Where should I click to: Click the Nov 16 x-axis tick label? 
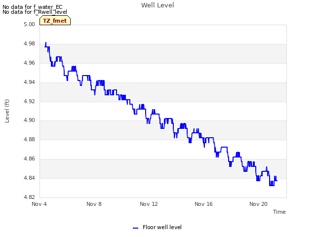coord(203,204)
